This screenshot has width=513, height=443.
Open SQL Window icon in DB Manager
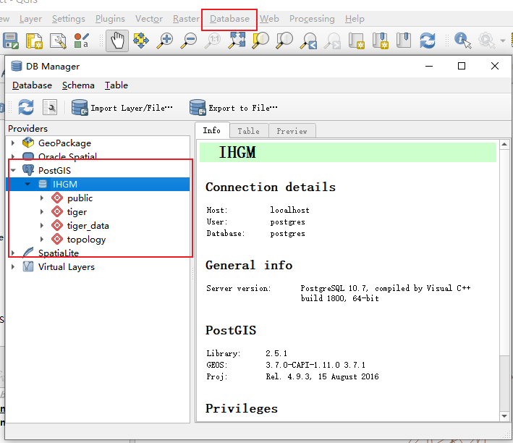(x=50, y=107)
